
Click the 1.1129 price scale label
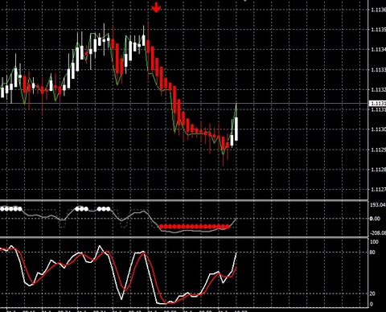[x=378, y=150]
